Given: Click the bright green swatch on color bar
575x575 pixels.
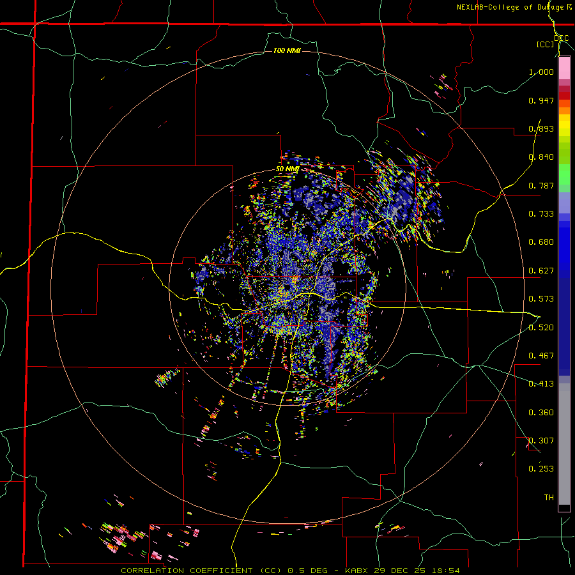Looking at the screenshot, I should coord(564,174).
